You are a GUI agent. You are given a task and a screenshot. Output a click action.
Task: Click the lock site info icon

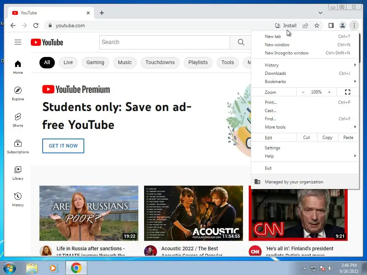tap(50, 25)
